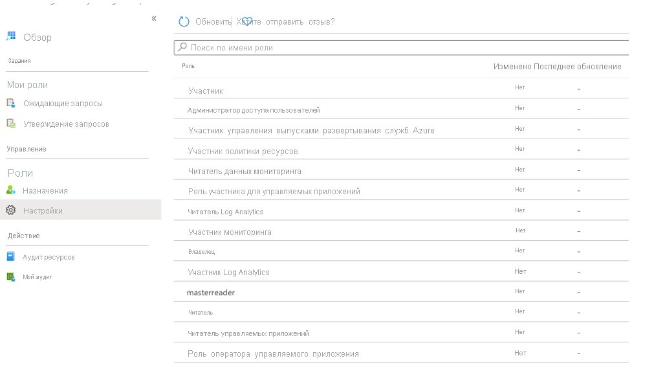The image size is (654, 380).
Task: Open the Участник role row
Action: point(401,89)
